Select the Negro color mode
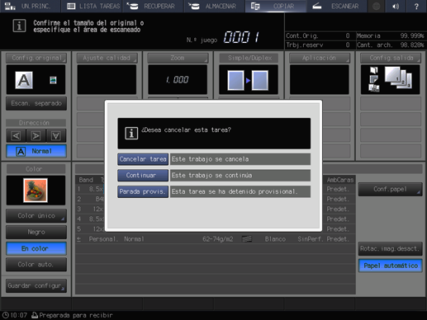Screen dimensions: 427x320 pyautogui.click(x=36, y=232)
